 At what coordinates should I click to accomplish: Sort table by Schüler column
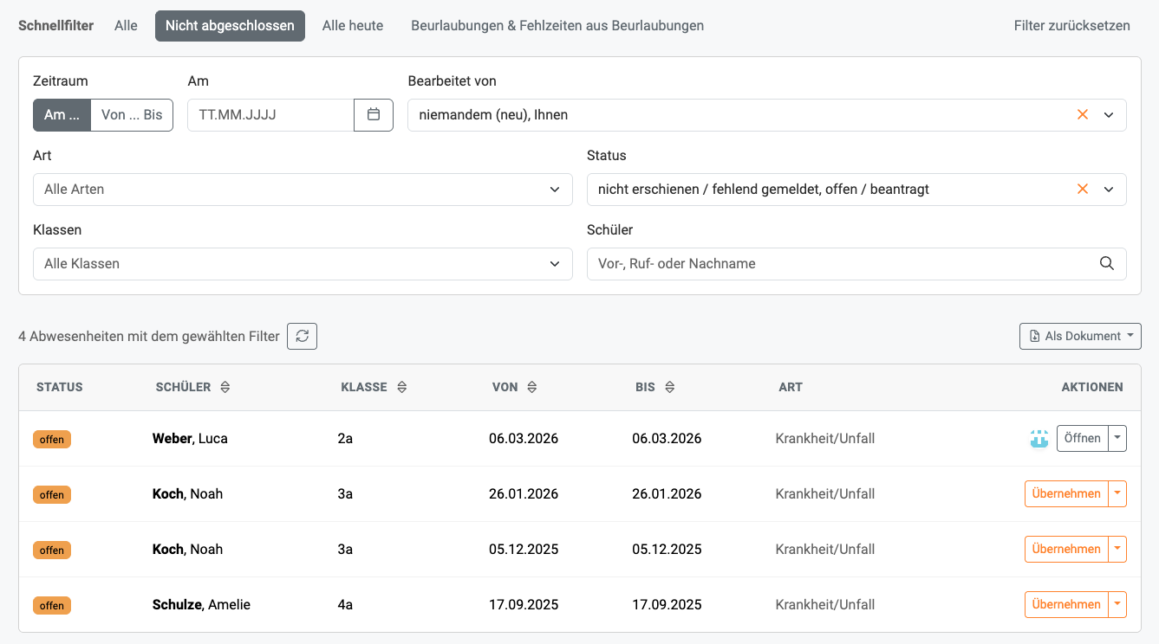click(x=225, y=388)
